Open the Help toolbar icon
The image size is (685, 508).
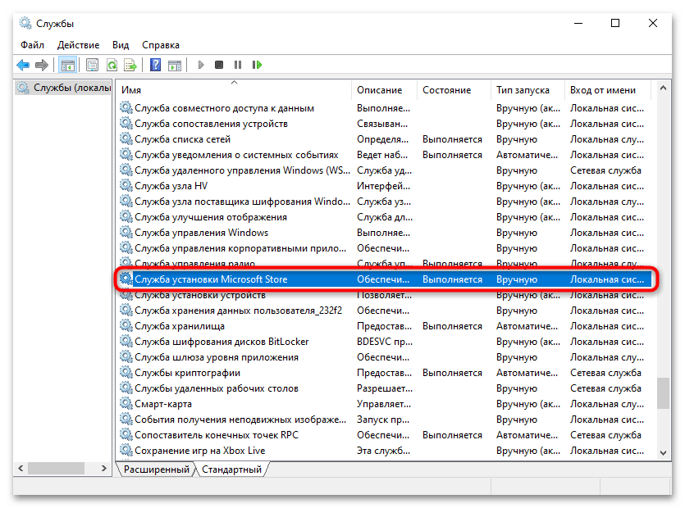pyautogui.click(x=155, y=65)
